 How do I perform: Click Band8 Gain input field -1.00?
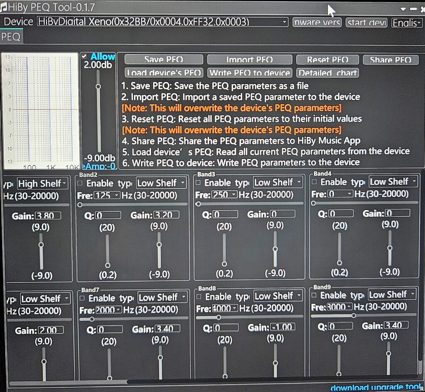pos(283,327)
